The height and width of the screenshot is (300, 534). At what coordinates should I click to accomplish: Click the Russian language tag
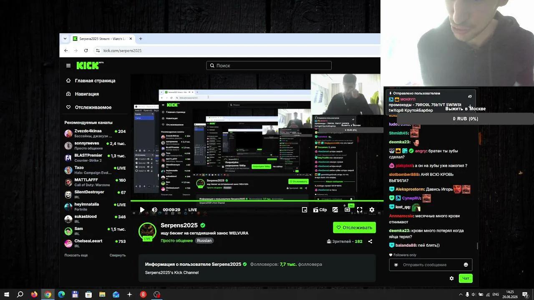tap(204, 241)
